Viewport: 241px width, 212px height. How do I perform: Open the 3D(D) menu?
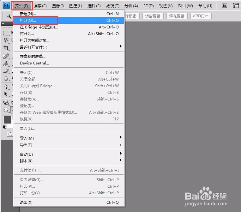click(x=148, y=6)
